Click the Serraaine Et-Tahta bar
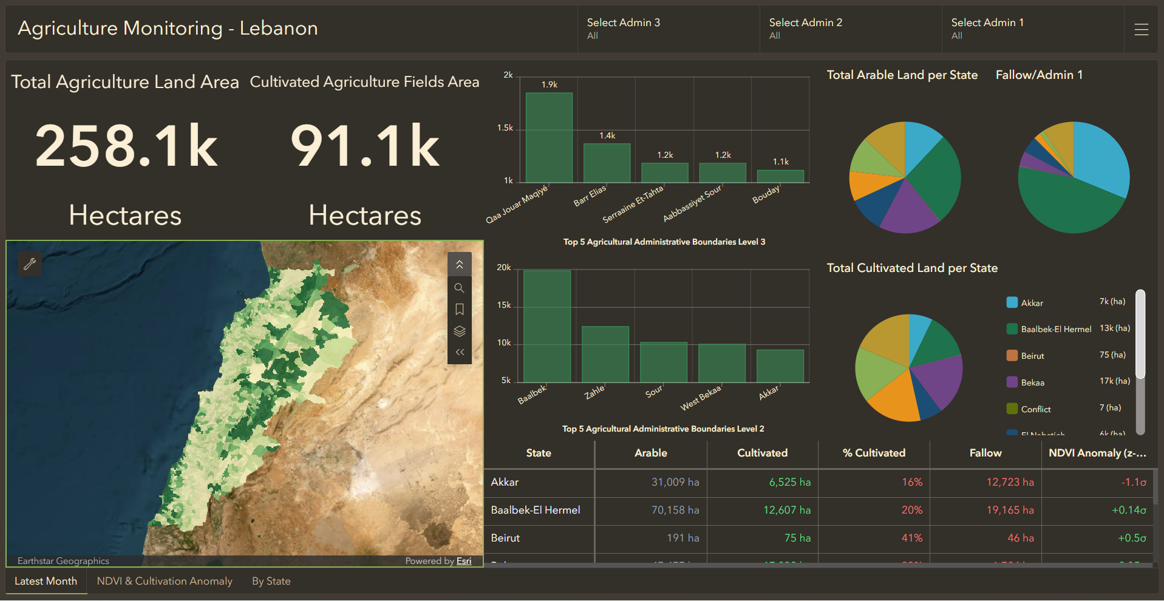1164x601 pixels. (x=665, y=172)
